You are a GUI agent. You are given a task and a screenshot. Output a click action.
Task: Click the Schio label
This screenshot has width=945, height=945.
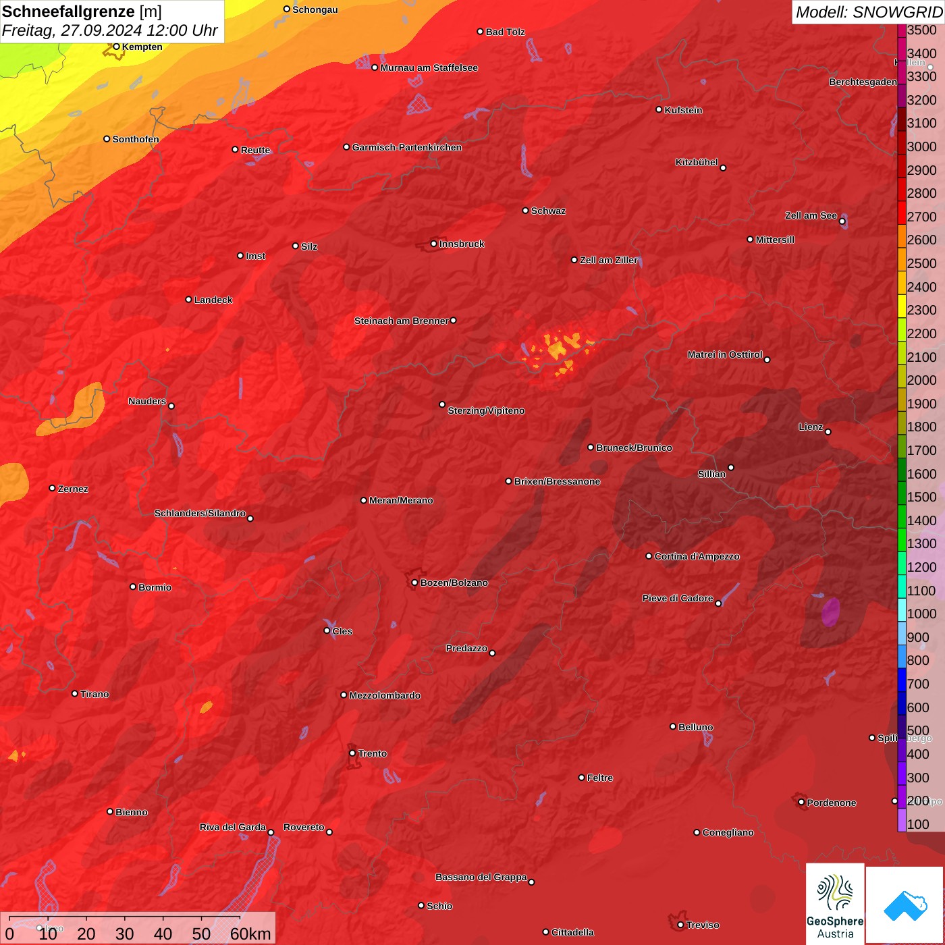click(439, 906)
